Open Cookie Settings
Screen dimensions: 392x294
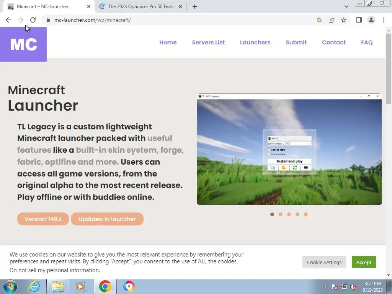[324, 262]
